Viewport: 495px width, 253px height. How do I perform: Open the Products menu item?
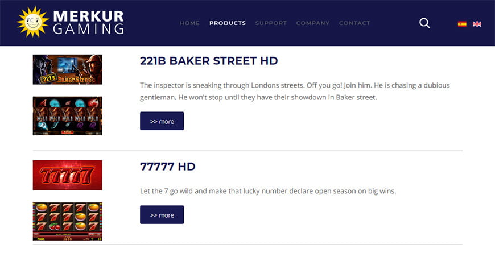[x=228, y=23]
